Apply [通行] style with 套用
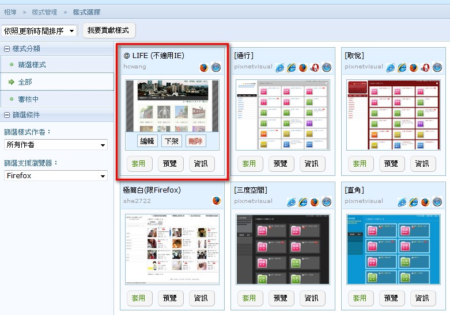 (x=249, y=164)
